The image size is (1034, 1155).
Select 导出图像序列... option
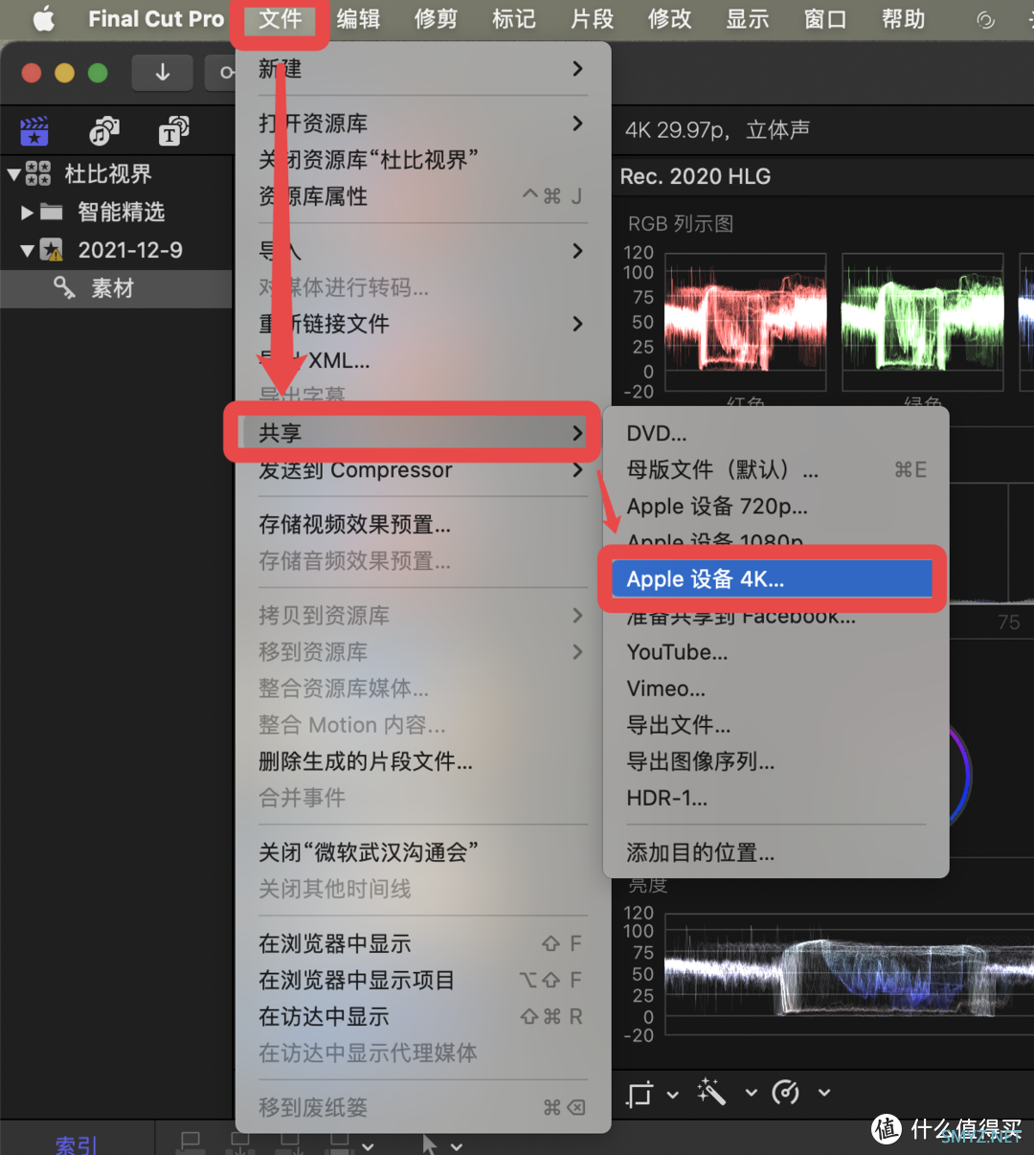(775, 761)
